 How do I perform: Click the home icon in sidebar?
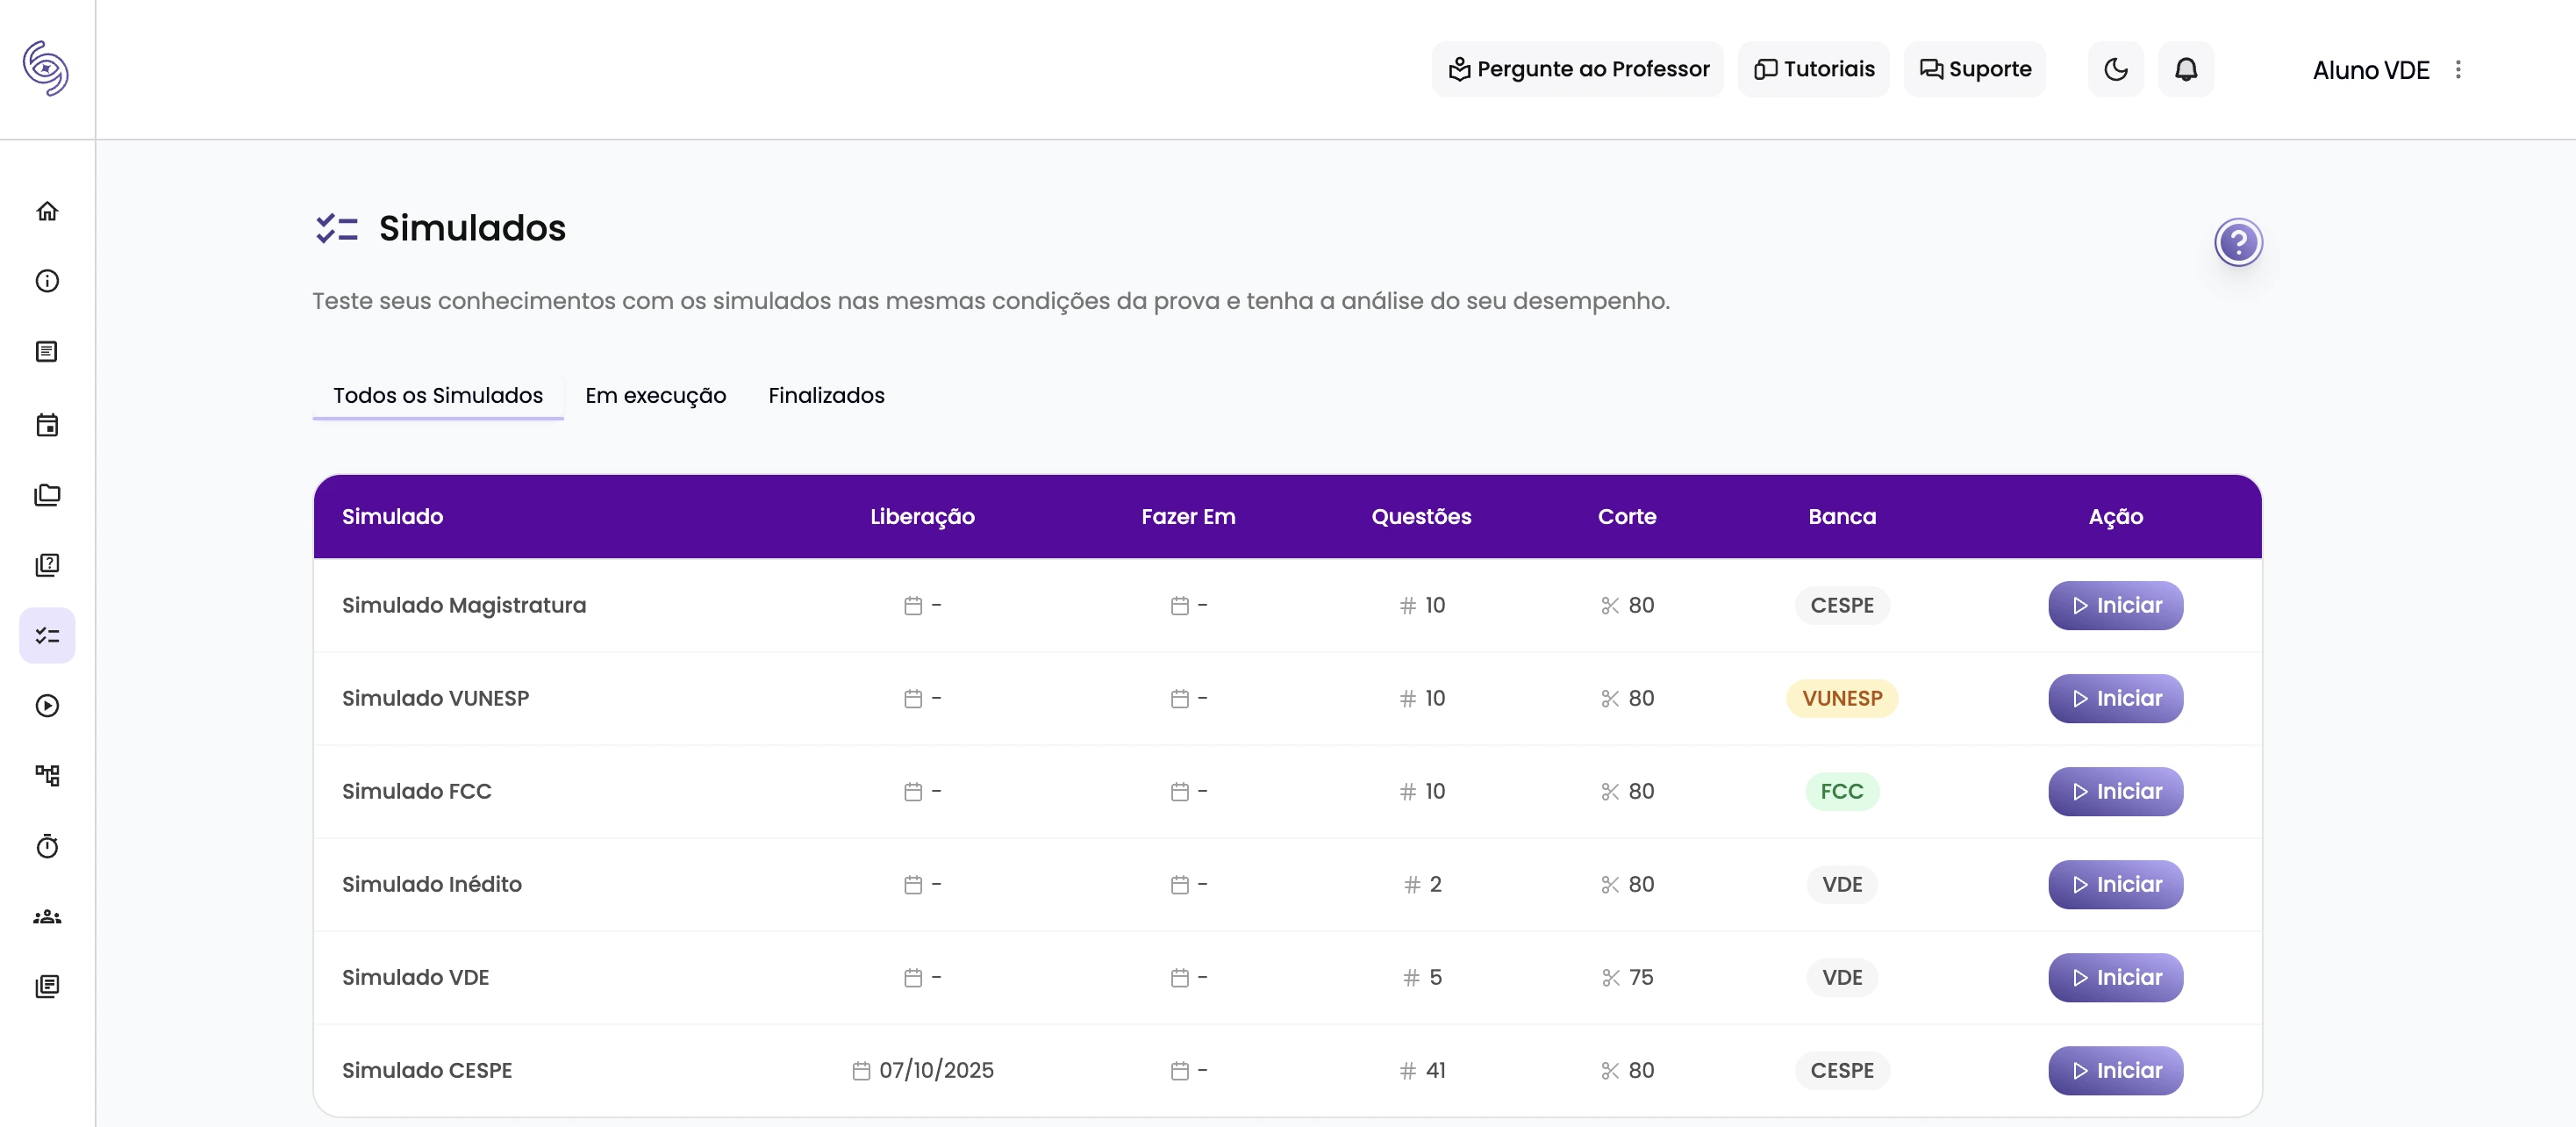click(47, 211)
